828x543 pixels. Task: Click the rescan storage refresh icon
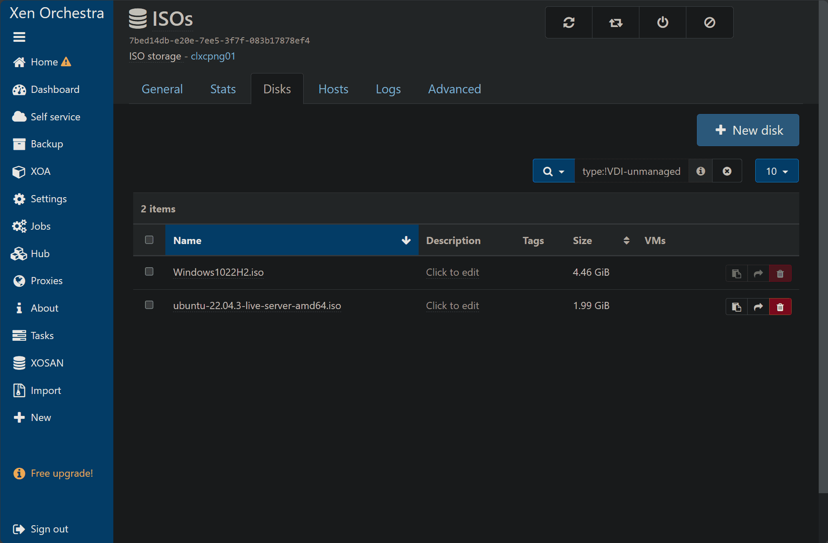click(x=569, y=22)
